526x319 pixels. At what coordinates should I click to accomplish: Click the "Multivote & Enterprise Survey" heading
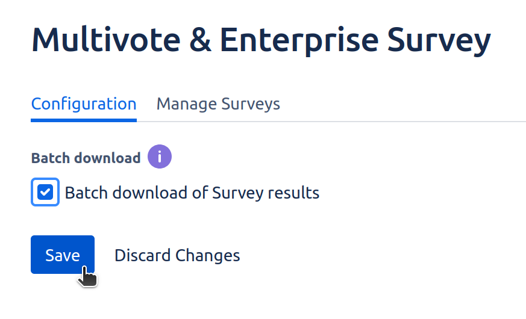click(261, 40)
